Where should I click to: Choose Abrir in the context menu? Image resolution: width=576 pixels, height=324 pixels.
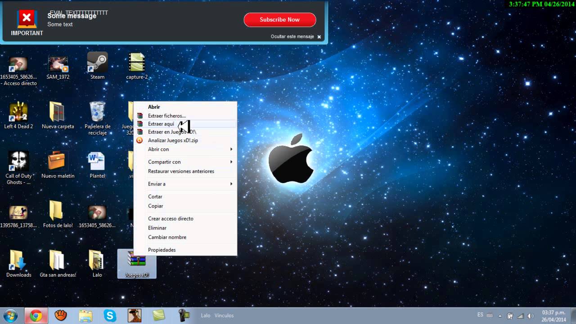[x=185, y=107]
